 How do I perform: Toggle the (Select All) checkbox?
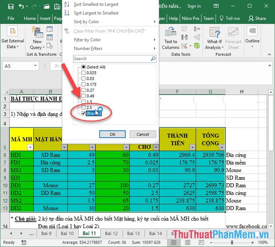coord(83,67)
